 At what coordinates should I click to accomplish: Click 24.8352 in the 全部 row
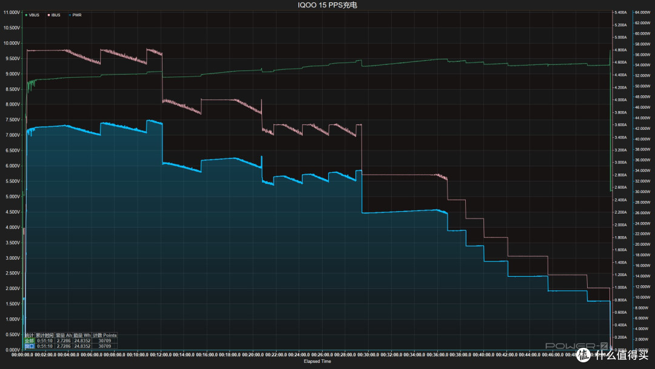click(x=82, y=340)
